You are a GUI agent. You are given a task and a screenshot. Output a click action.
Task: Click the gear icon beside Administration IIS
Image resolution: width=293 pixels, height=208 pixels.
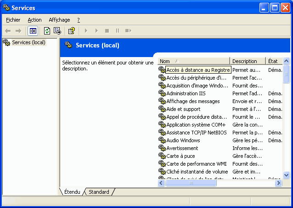pos(162,93)
